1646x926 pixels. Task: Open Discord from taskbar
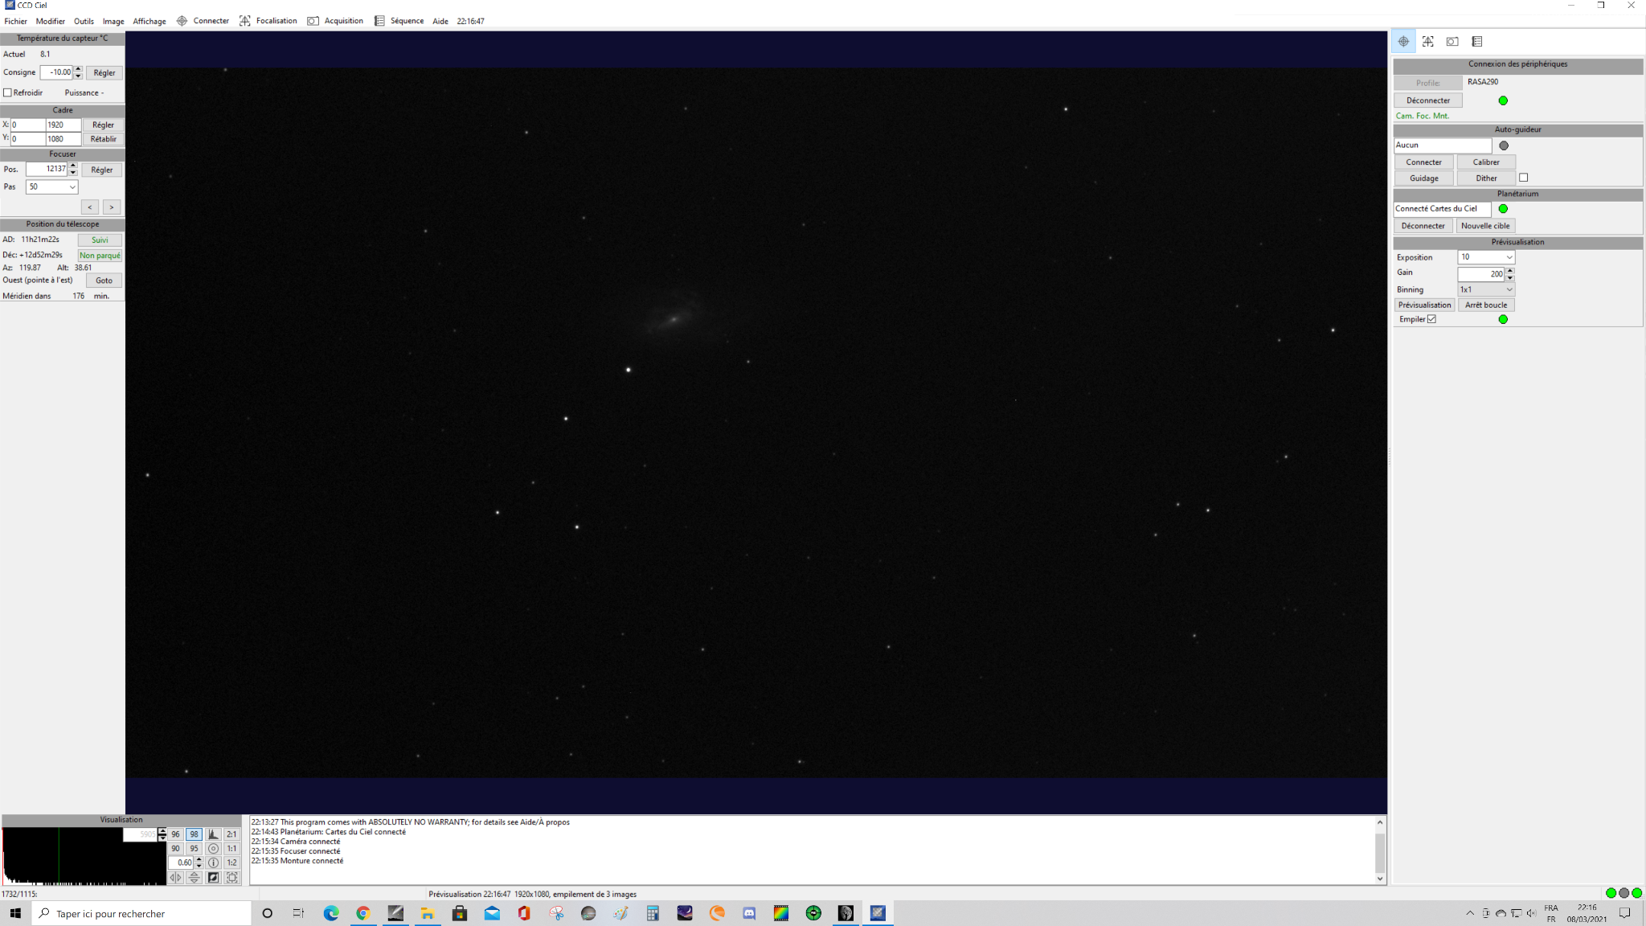pyautogui.click(x=749, y=913)
